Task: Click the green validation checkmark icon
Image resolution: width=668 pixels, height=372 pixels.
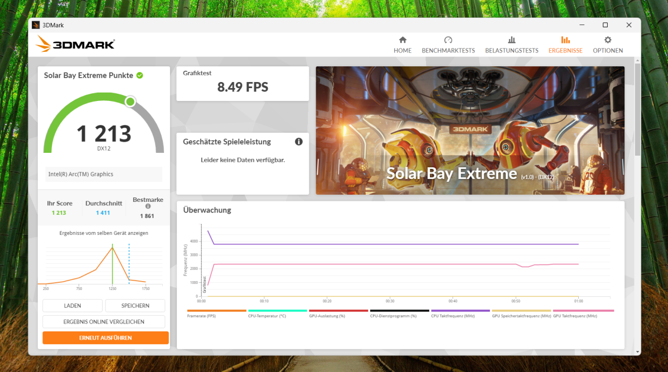Action: pos(140,75)
